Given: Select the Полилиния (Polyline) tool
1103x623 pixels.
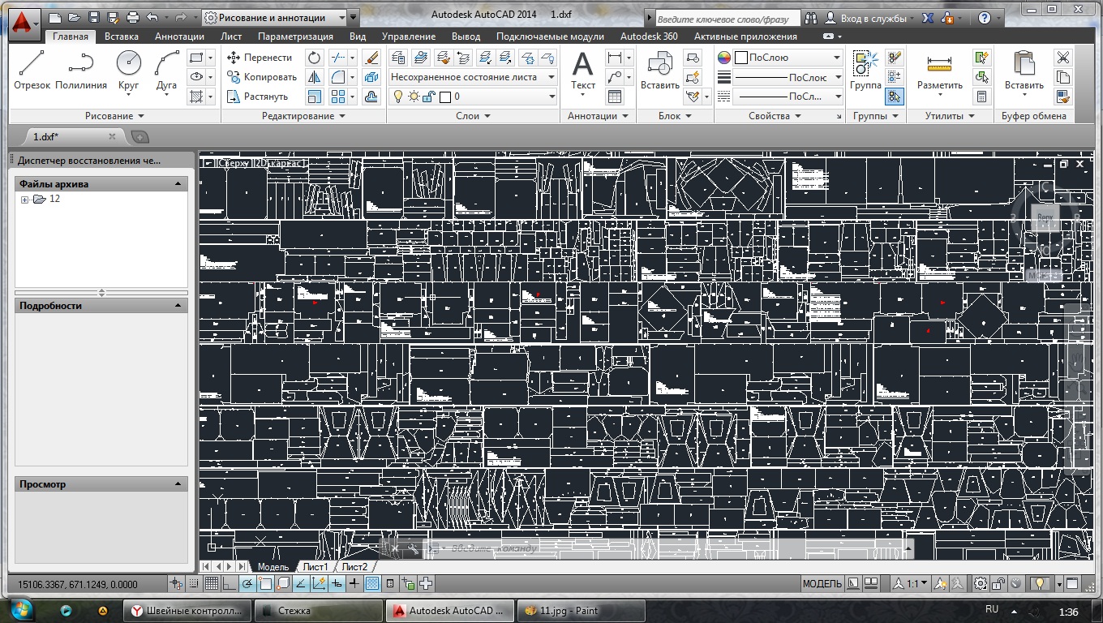Looking at the screenshot, I should click(81, 69).
